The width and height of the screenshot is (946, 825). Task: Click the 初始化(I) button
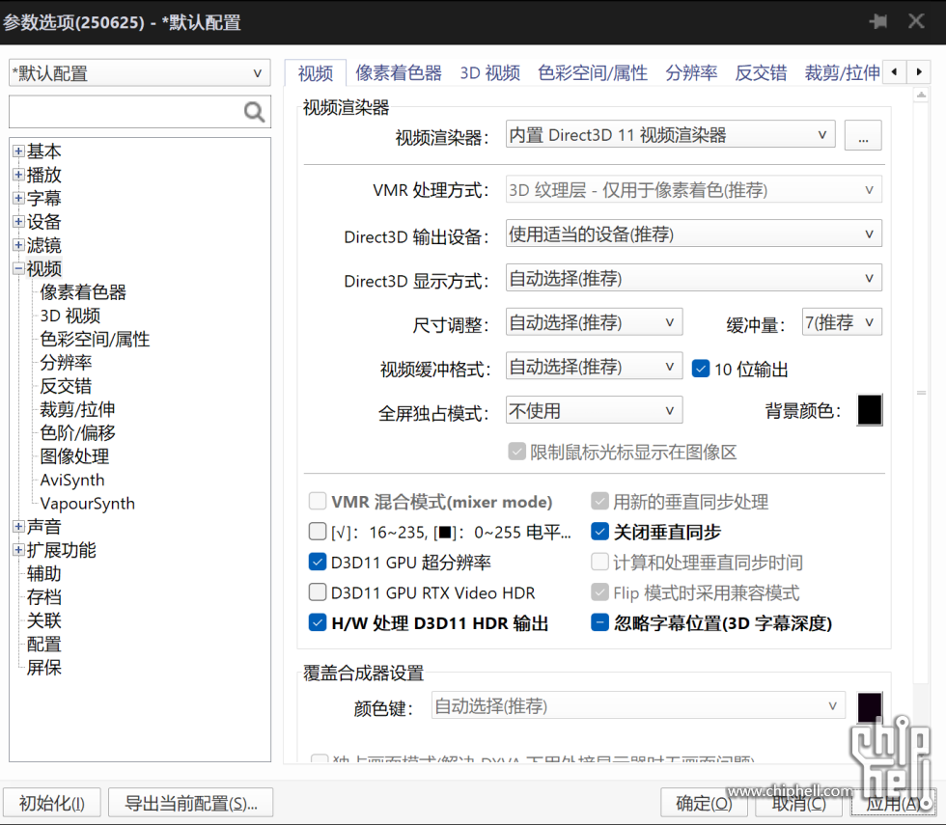[52, 803]
